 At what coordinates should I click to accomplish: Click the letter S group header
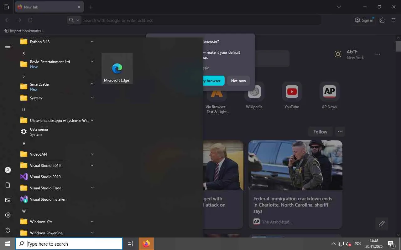point(23,76)
